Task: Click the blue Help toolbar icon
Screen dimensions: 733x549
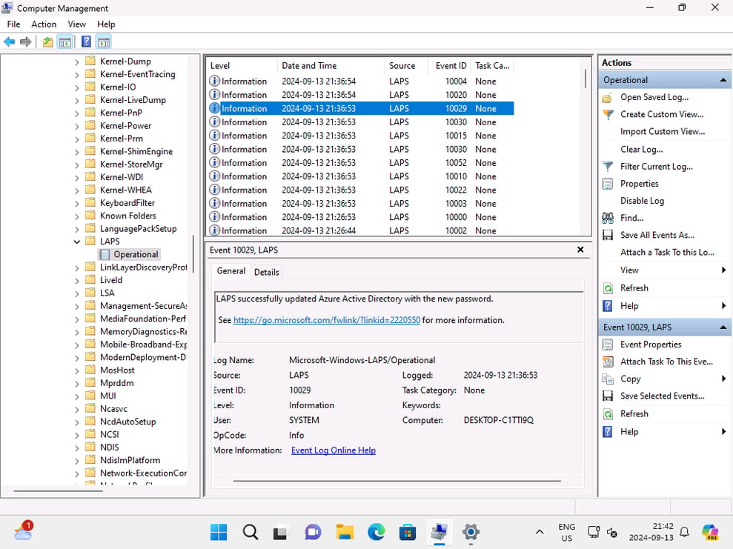Action: [86, 42]
